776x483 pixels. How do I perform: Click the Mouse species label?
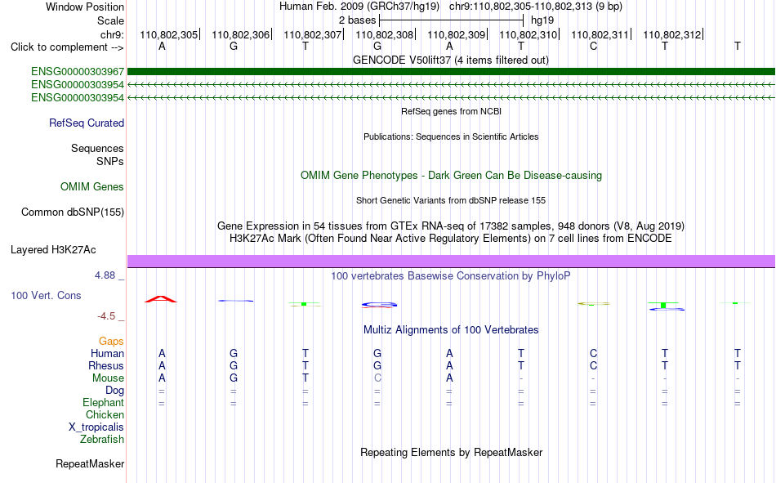pyautogui.click(x=108, y=378)
